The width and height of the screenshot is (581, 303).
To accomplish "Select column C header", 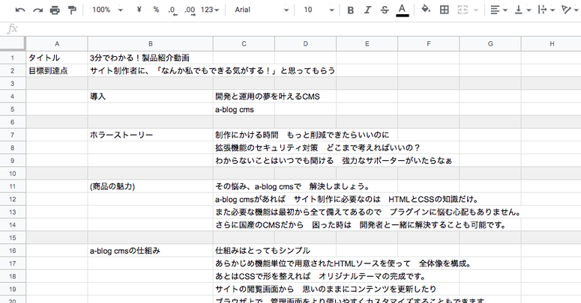I will [x=243, y=44].
